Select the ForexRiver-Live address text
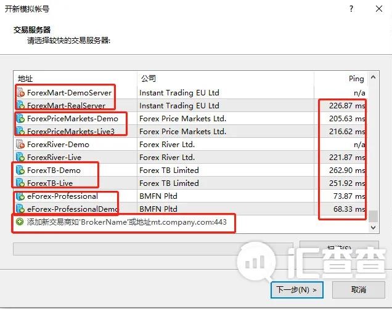 (54, 158)
